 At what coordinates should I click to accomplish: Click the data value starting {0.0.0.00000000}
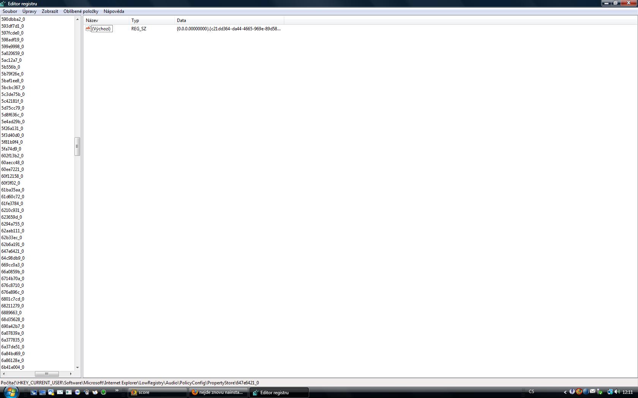tap(229, 29)
